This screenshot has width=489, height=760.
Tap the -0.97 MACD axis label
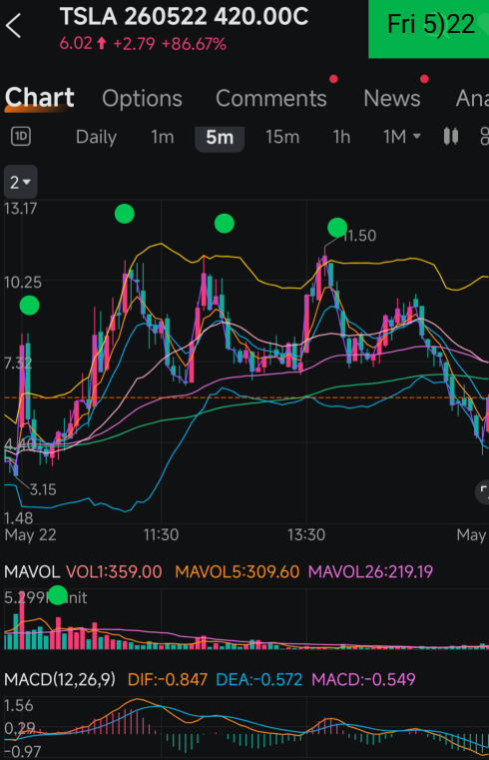[x=22, y=751]
